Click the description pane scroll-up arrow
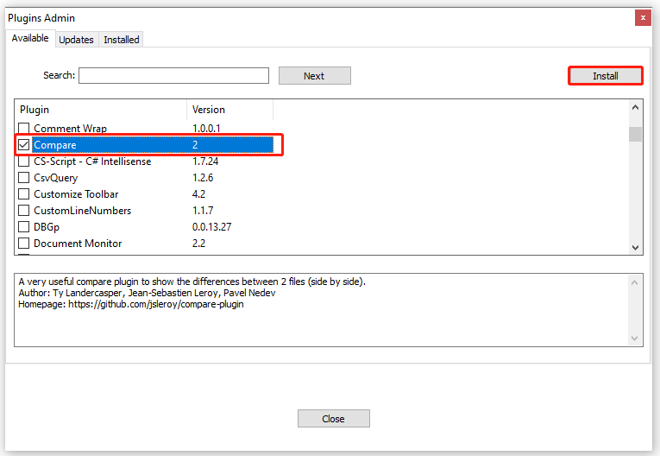This screenshot has height=456, width=660. point(635,282)
